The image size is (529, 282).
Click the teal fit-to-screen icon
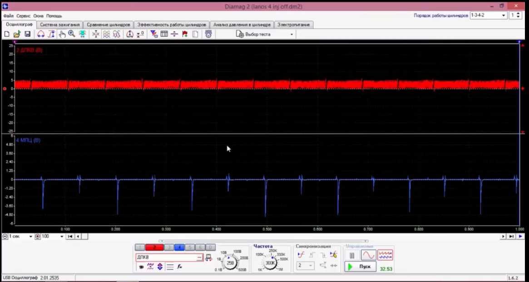[82, 34]
